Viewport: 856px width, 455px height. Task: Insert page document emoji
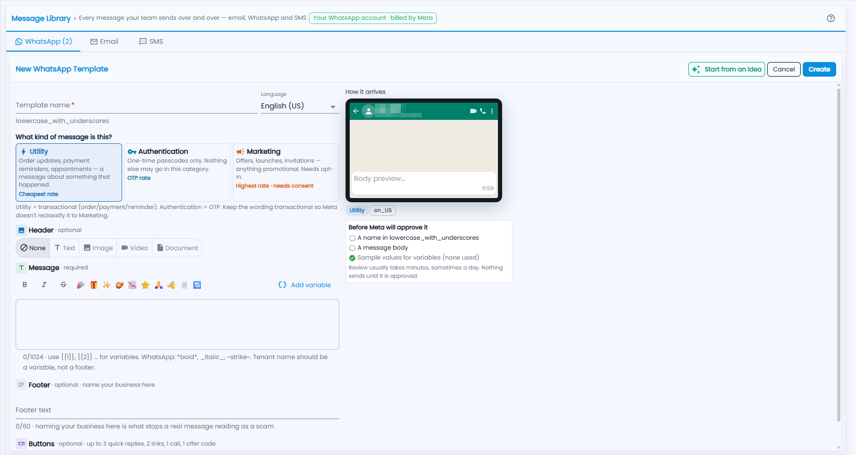coord(184,285)
